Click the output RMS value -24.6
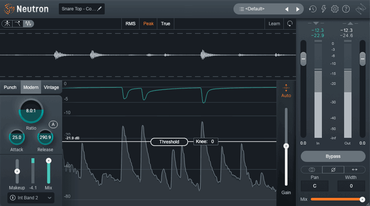370x206 pixels. tap(346, 36)
